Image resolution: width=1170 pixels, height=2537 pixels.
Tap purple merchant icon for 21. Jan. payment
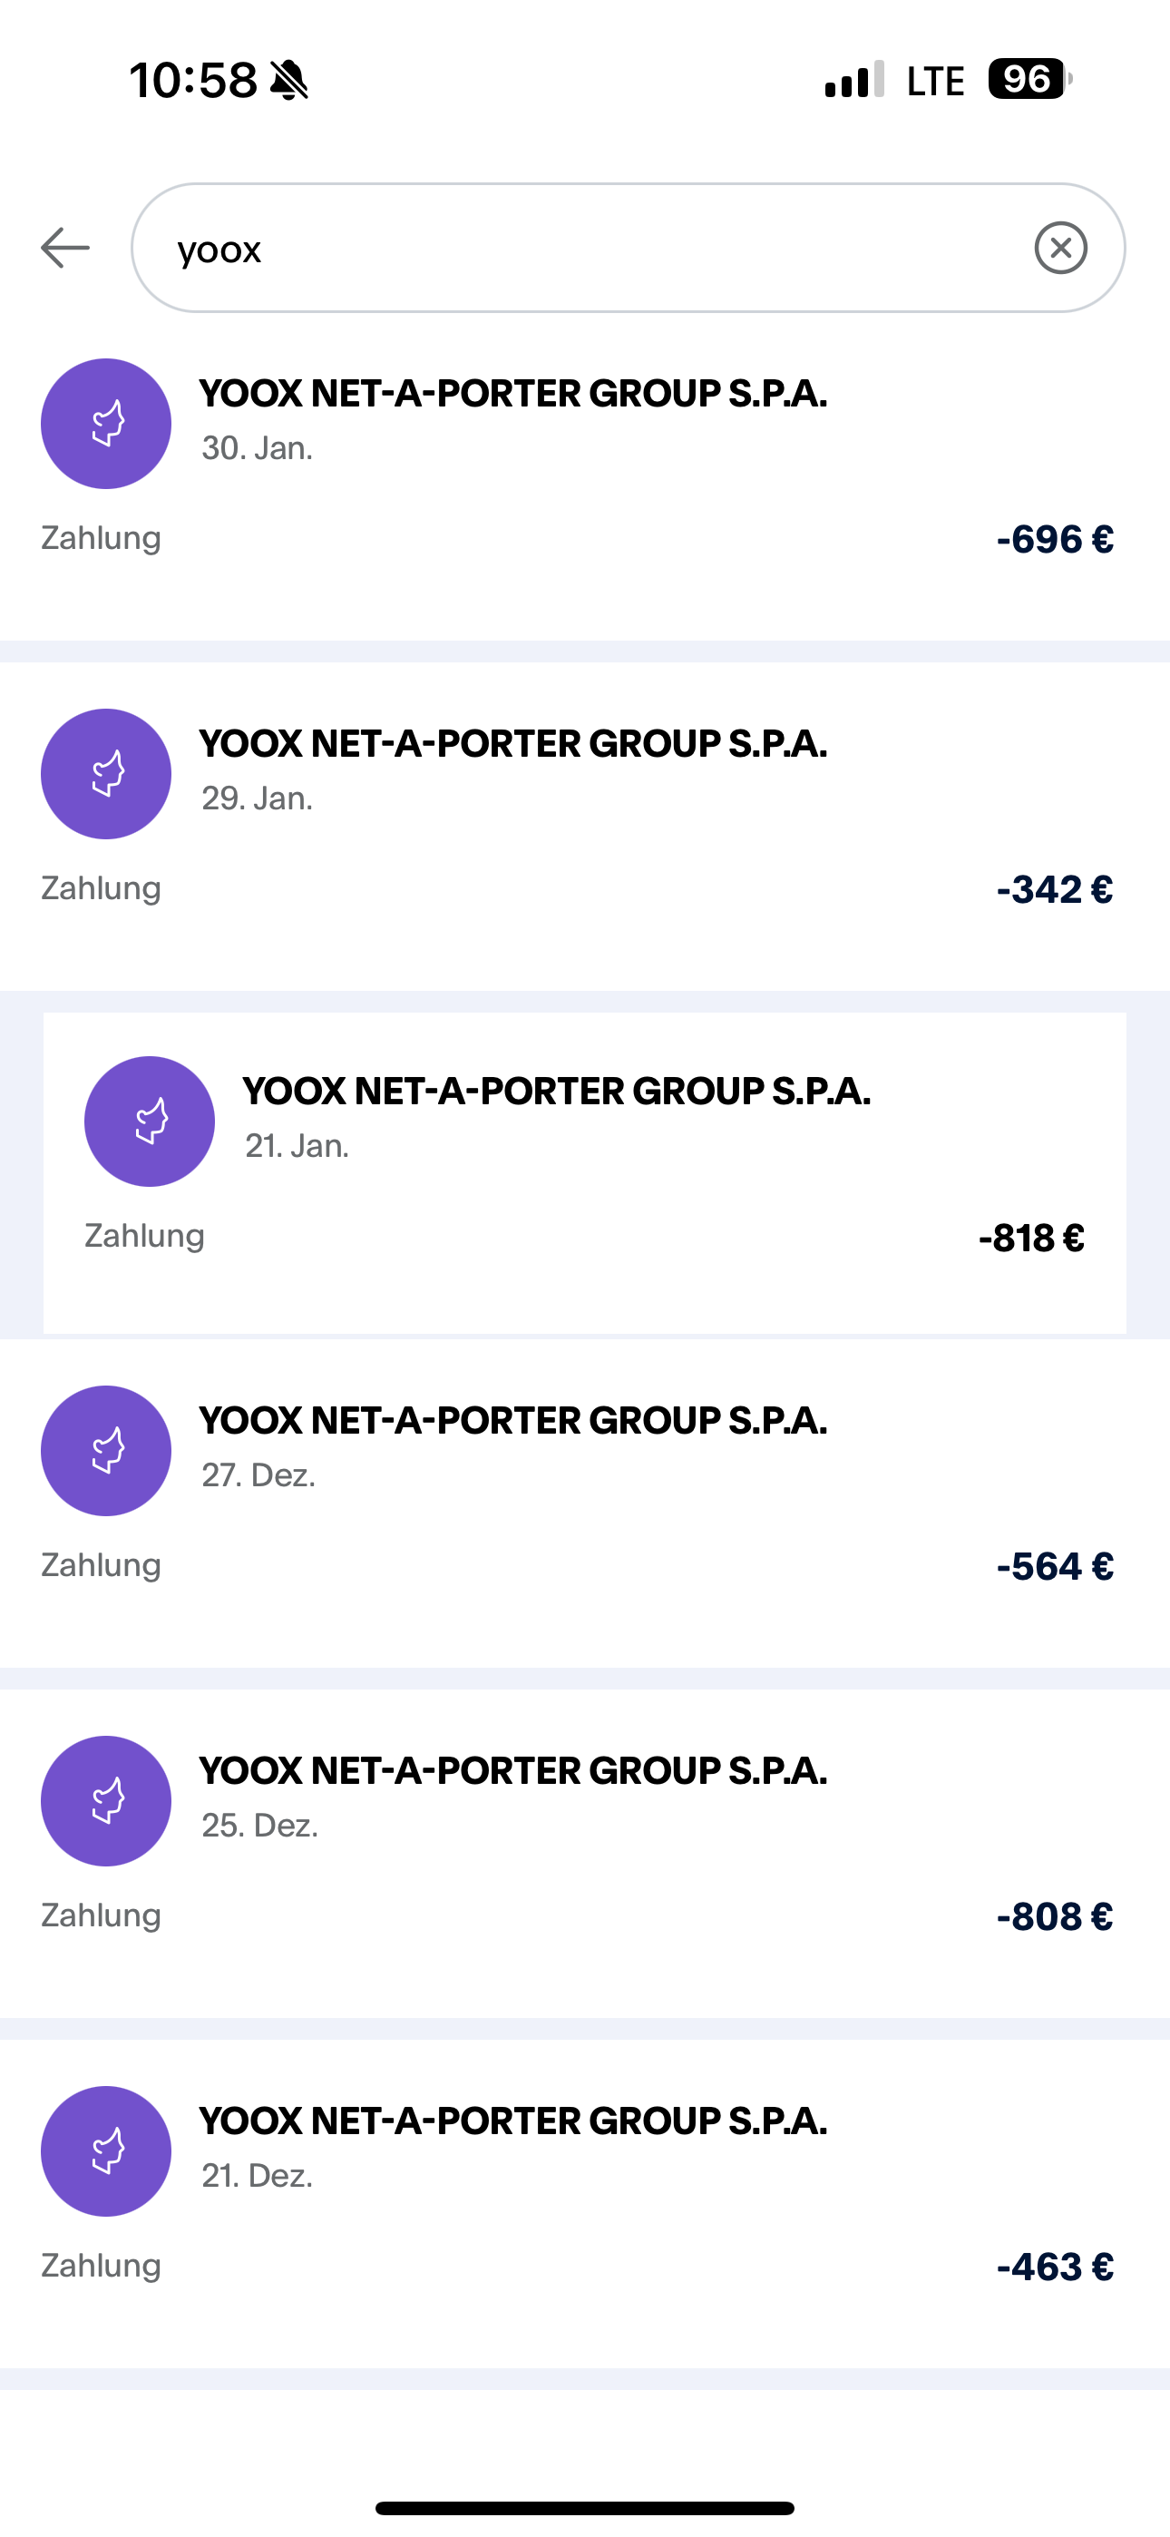pyautogui.click(x=150, y=1122)
